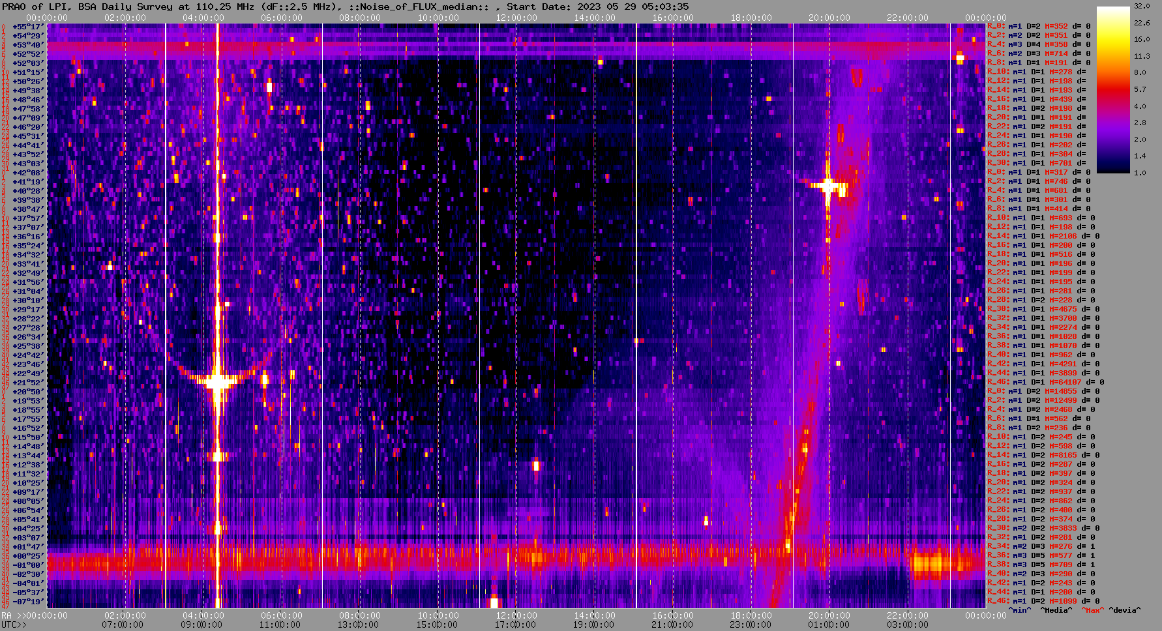
Task: Click the beam statistics row with 'M=746'
Action: point(1039,181)
